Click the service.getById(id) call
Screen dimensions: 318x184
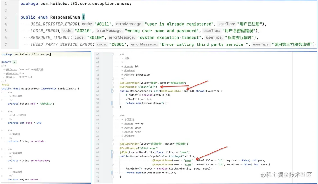[x=157, y=95]
